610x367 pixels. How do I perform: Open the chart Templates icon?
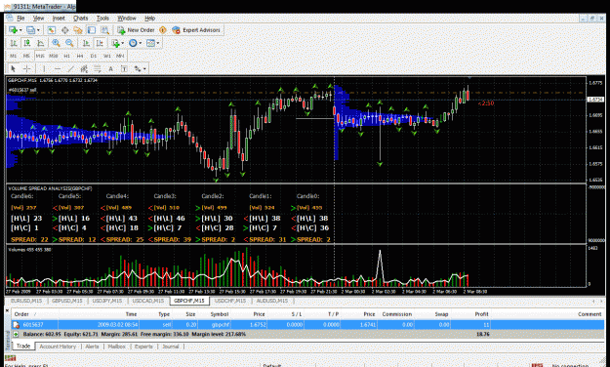[x=150, y=43]
